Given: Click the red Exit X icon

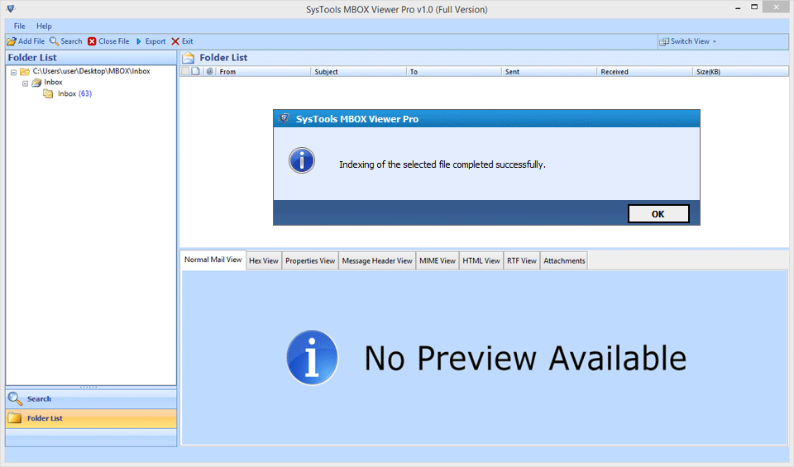Looking at the screenshot, I should coord(175,41).
